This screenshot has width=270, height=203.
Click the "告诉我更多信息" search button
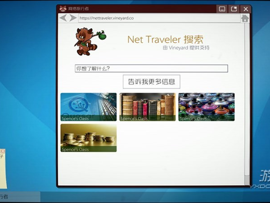152,82
